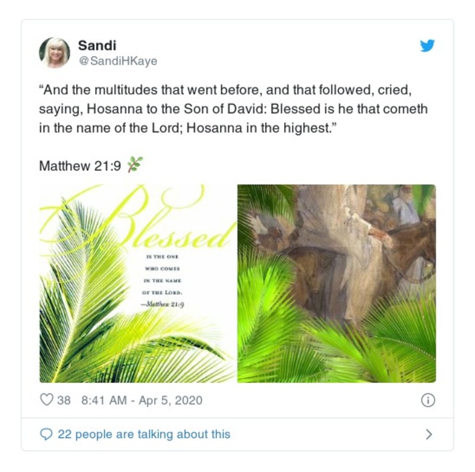
Task: Click the blue speech bubble reply icon
Action: (x=46, y=435)
